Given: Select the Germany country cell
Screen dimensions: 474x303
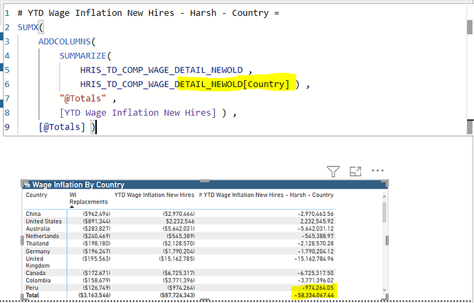Looking at the screenshot, I should 38,251.
